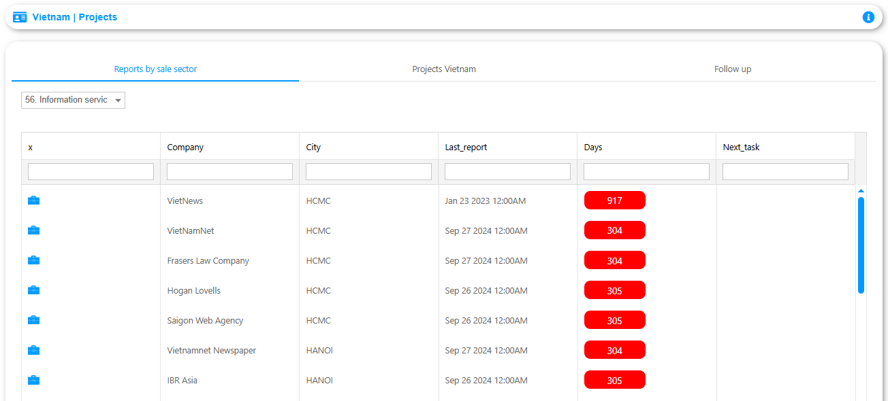Click the City filter field
888x401 pixels.
pos(368,171)
